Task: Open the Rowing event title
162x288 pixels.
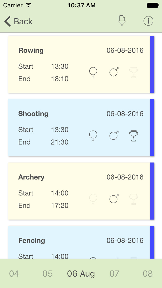Action: (x=31, y=50)
